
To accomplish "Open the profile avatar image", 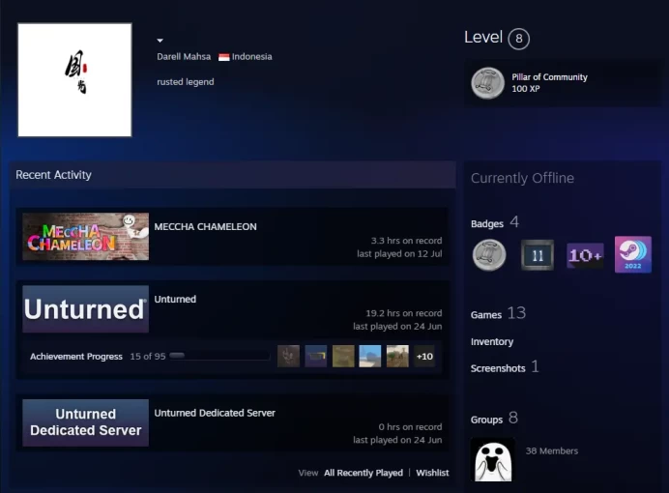I will pyautogui.click(x=74, y=79).
